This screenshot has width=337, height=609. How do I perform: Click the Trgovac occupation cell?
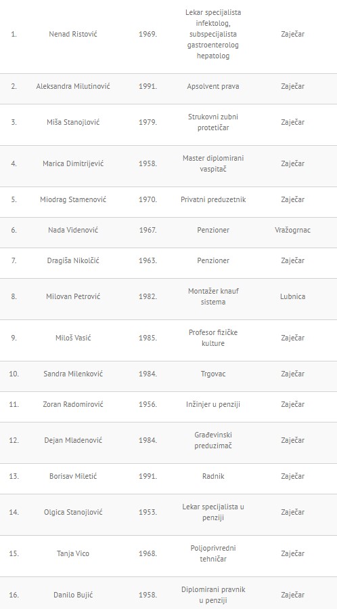213,374
